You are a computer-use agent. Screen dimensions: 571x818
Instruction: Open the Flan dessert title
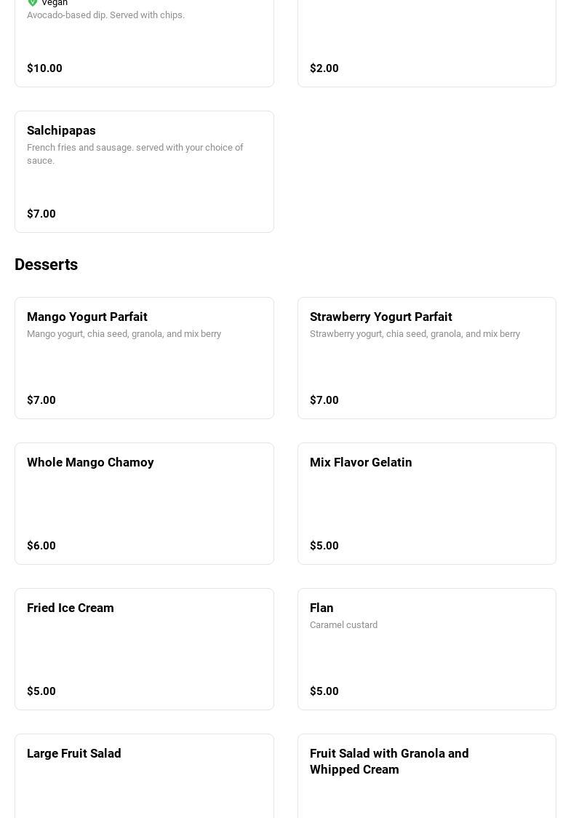pos(322,608)
